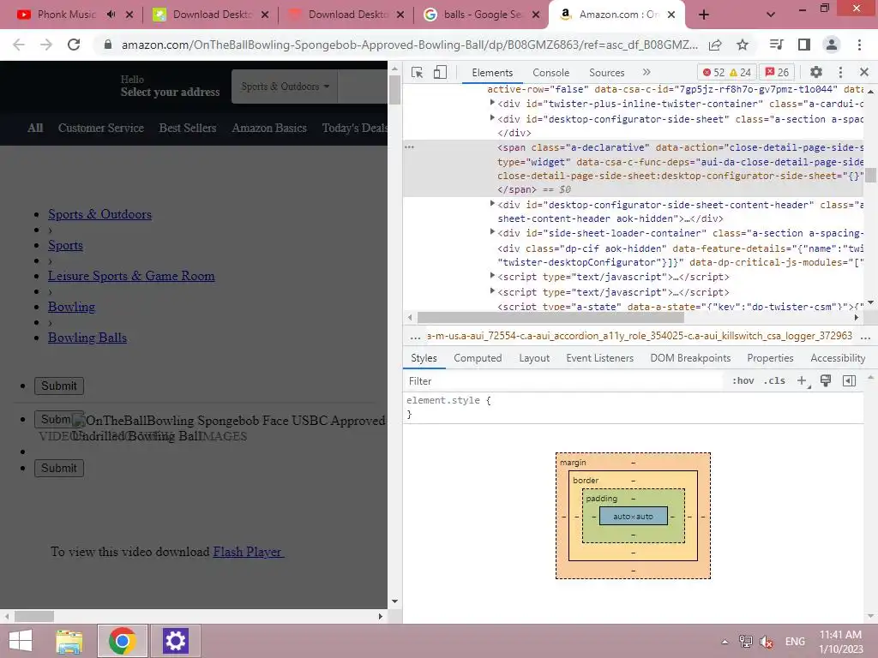Screen dimensions: 878x658
Task: Open Windows Start menu
Action: 20,641
